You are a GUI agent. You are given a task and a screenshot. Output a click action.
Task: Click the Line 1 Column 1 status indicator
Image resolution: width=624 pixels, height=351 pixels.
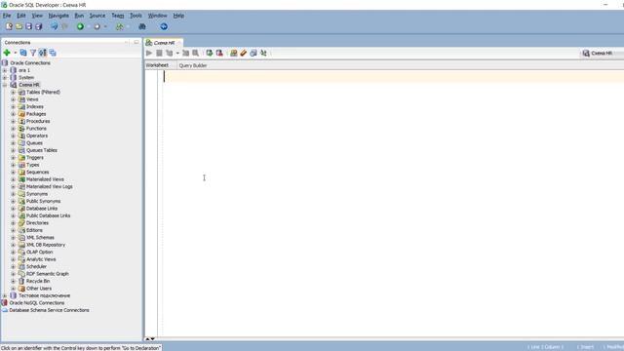[546, 347]
